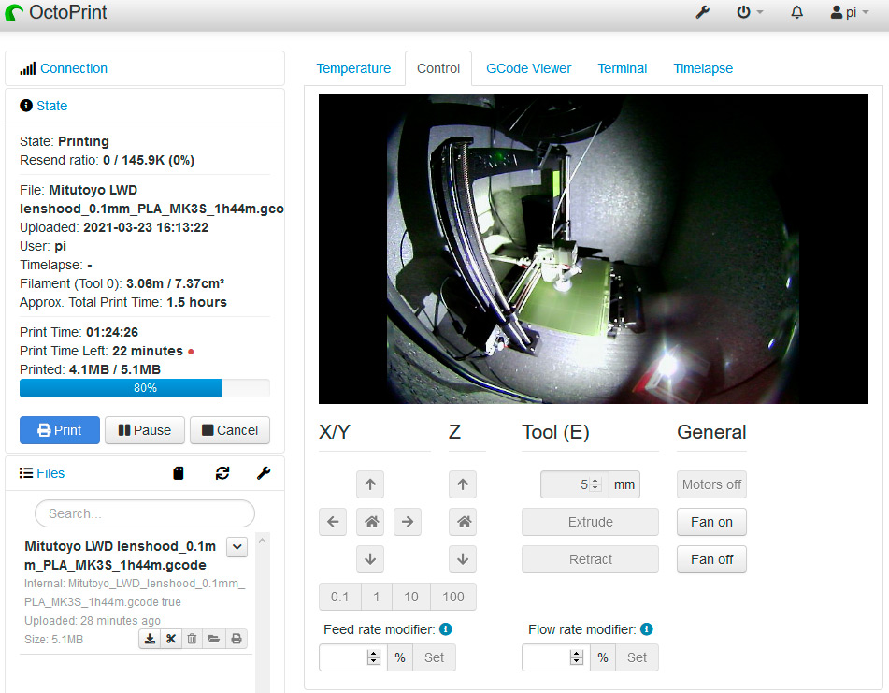Switch to the GCode Viewer tab
Image resolution: width=889 pixels, height=693 pixels.
click(x=528, y=68)
